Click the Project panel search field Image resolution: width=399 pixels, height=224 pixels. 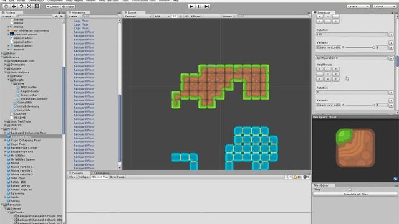tap(34, 17)
